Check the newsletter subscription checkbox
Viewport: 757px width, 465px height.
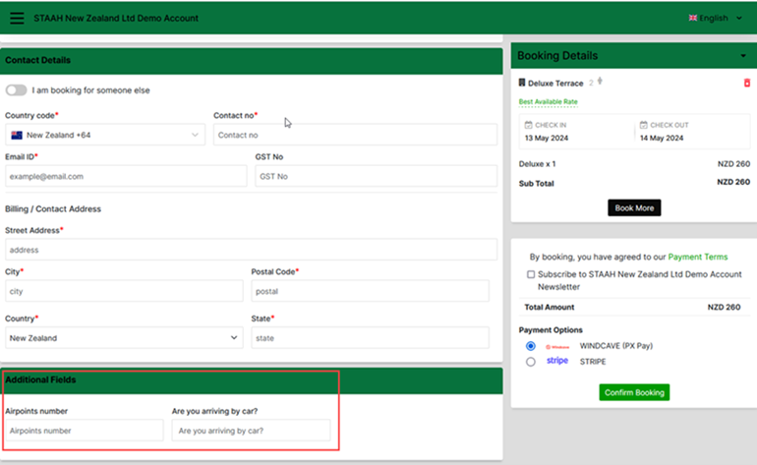pos(531,274)
